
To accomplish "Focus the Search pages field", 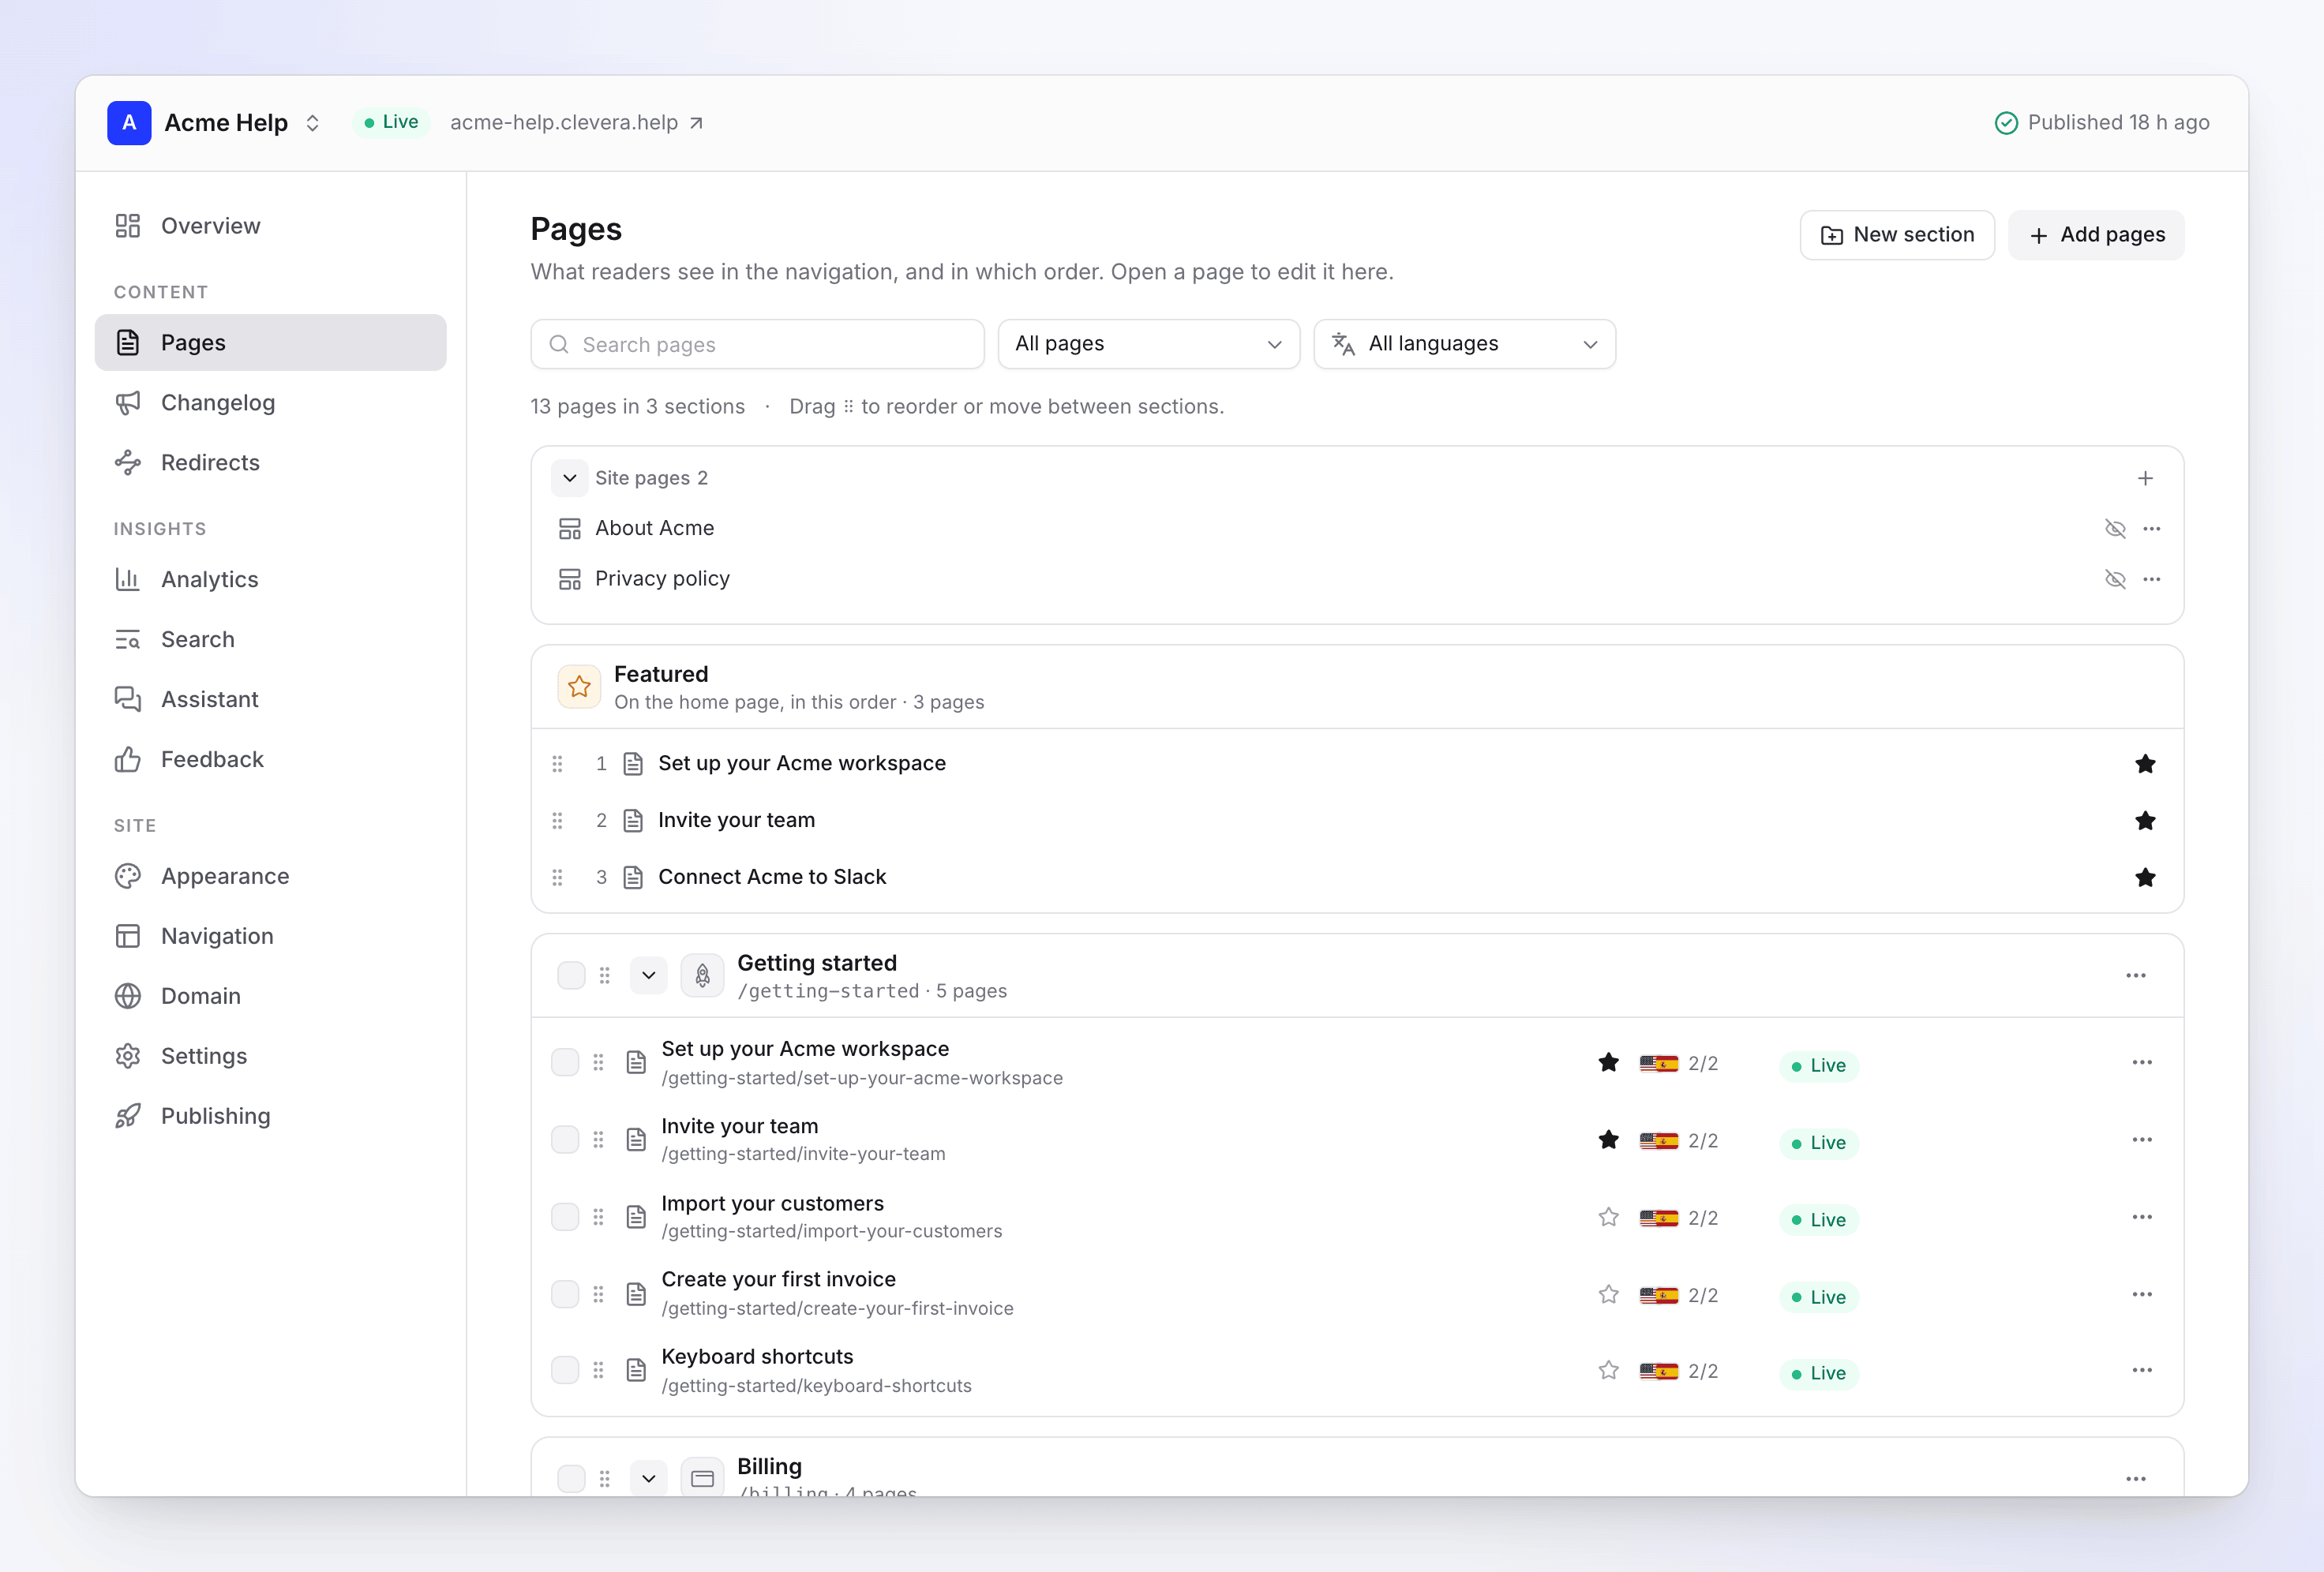I will click(757, 344).
